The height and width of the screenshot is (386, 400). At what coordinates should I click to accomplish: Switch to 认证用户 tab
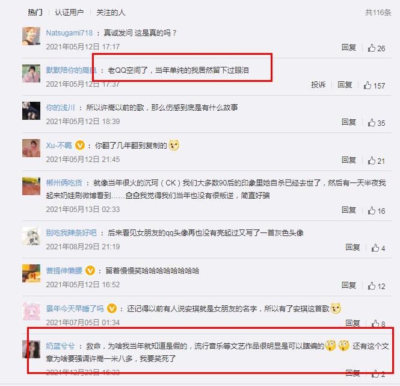coord(69,12)
